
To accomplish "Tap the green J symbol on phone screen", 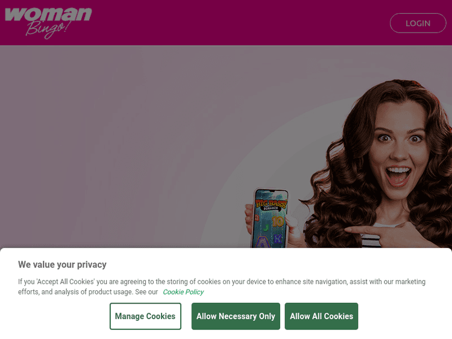I will (x=266, y=228).
